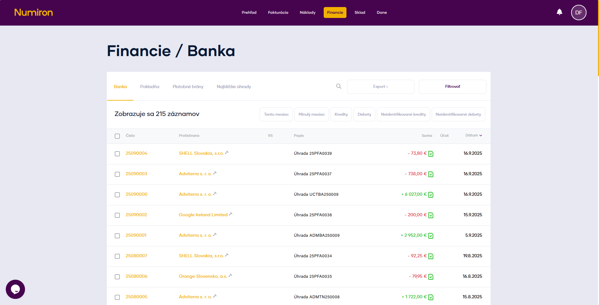Viewport: 599px width, 305px height.
Task: Open the notifications bell
Action: (559, 12)
